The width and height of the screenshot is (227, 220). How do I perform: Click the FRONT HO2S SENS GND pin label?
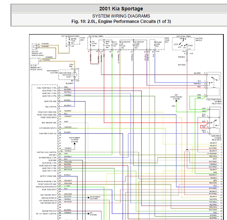47,115
